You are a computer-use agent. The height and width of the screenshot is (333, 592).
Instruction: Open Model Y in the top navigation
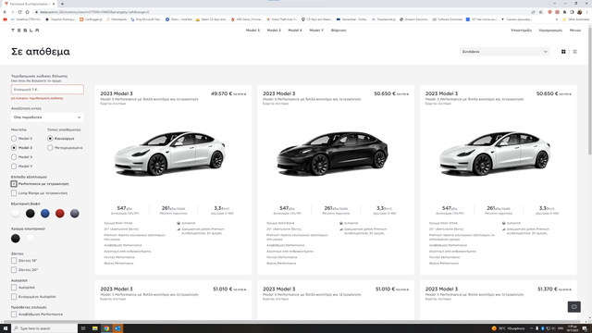click(316, 31)
